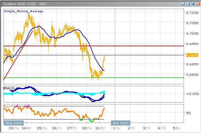Click the pause icon in the title bar
Screen dimensions: 201x133
click(x=183, y=4)
